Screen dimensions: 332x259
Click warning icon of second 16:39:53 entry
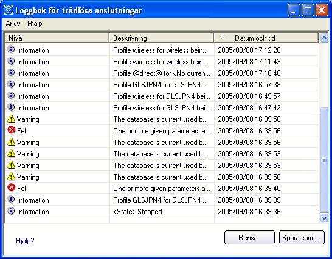[x=11, y=165]
